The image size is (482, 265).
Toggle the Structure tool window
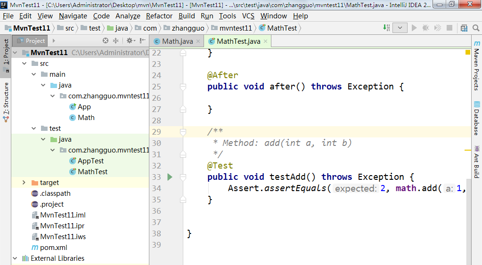point(6,102)
